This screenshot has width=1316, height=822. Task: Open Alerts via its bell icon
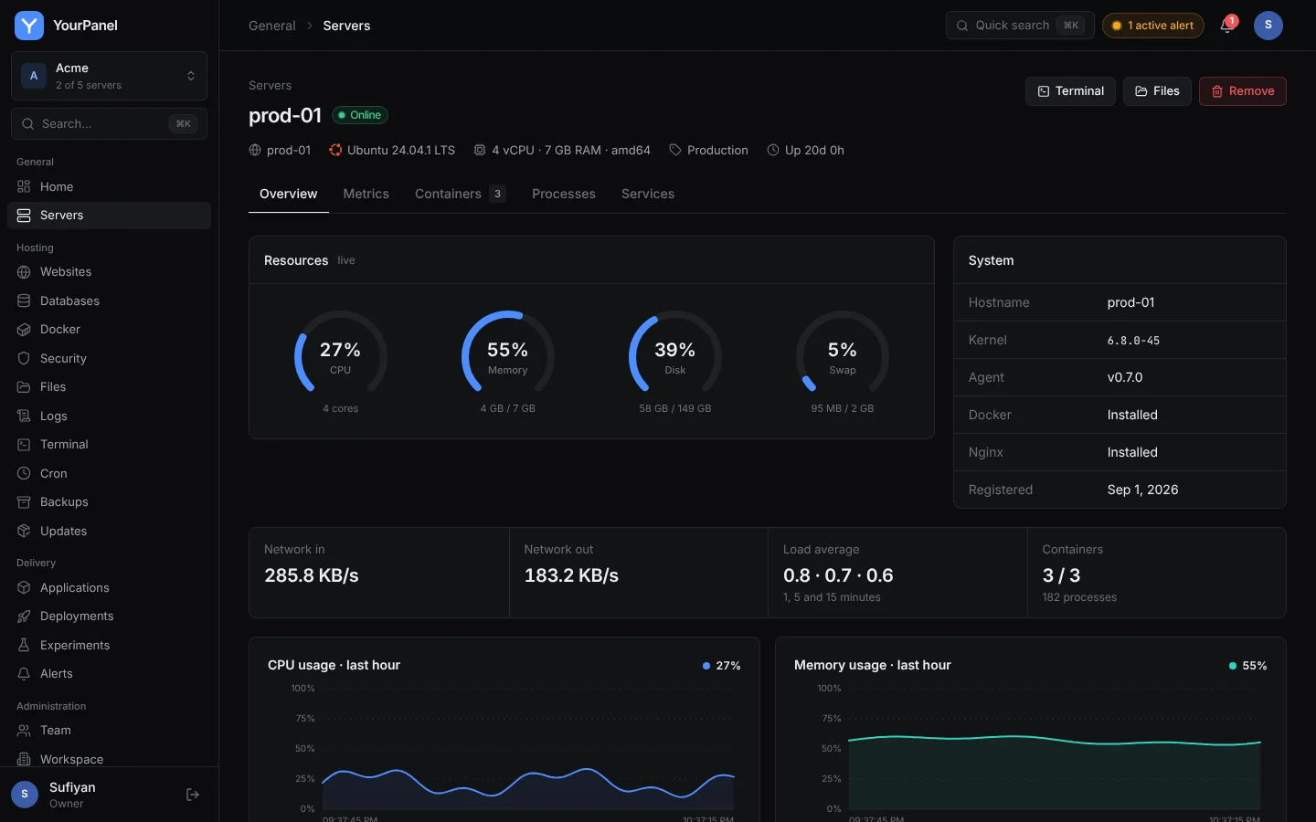(x=24, y=674)
